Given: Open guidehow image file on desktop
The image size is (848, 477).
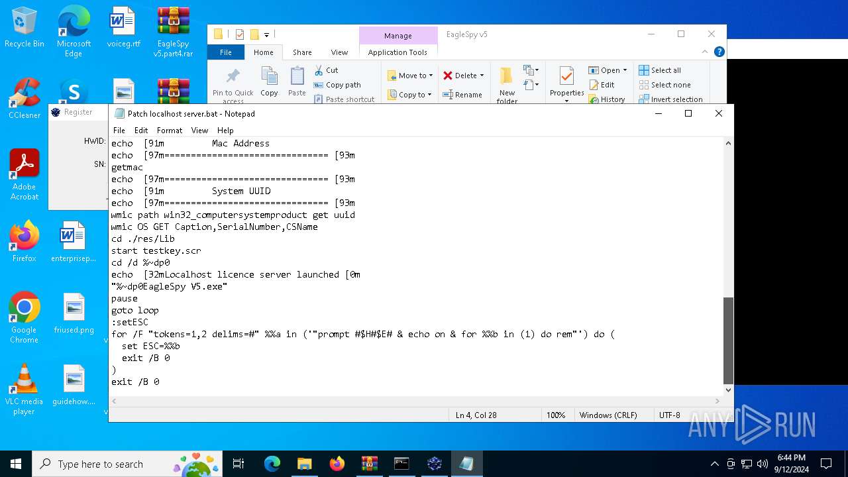Looking at the screenshot, I should tap(74, 385).
